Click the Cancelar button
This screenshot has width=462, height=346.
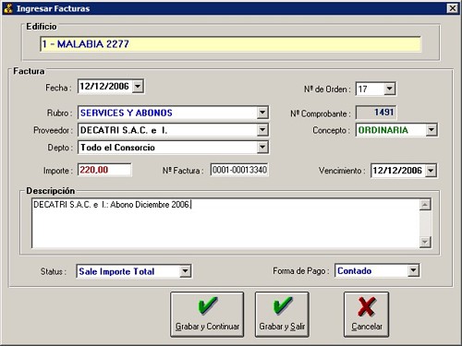pyautogui.click(x=366, y=315)
